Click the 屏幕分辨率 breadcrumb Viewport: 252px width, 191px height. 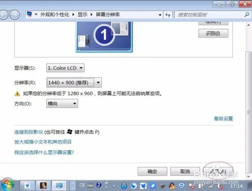click(108, 15)
